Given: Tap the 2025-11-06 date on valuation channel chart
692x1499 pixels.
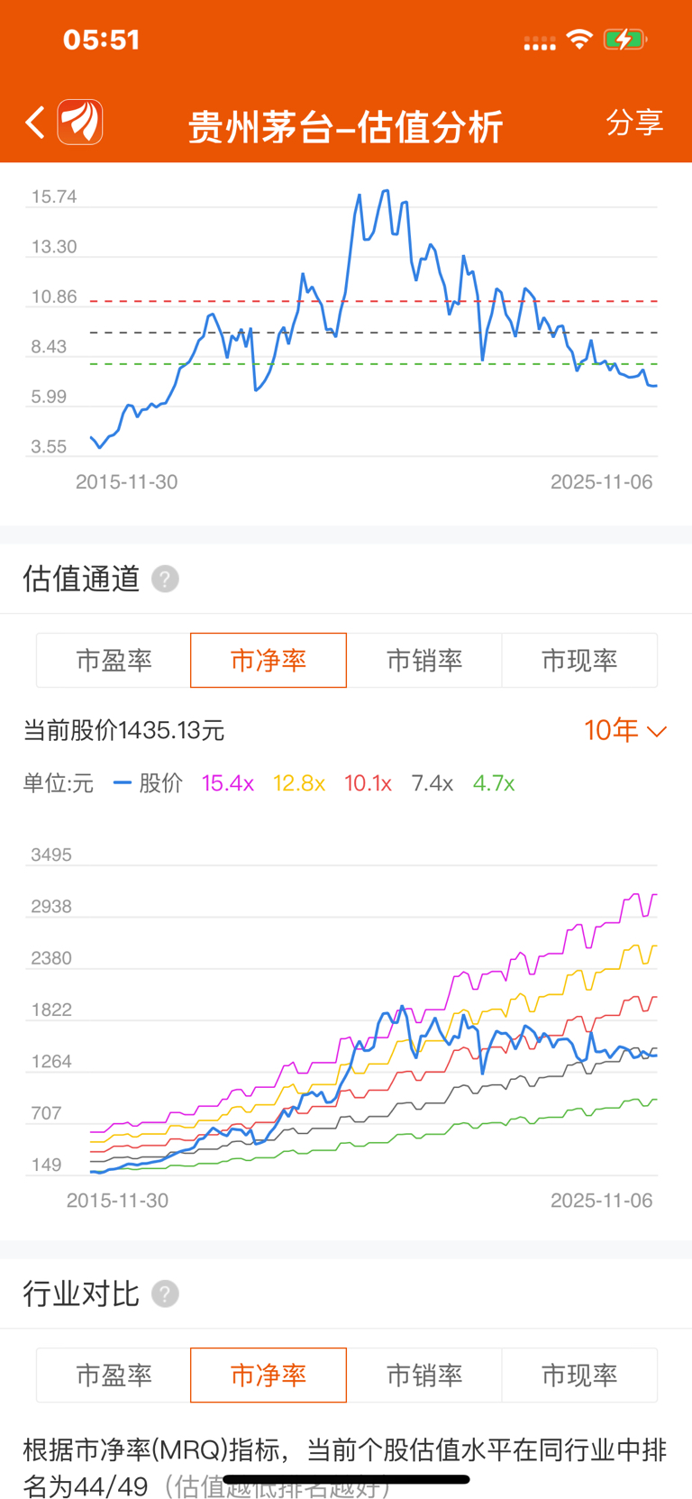Looking at the screenshot, I should 601,1201.
